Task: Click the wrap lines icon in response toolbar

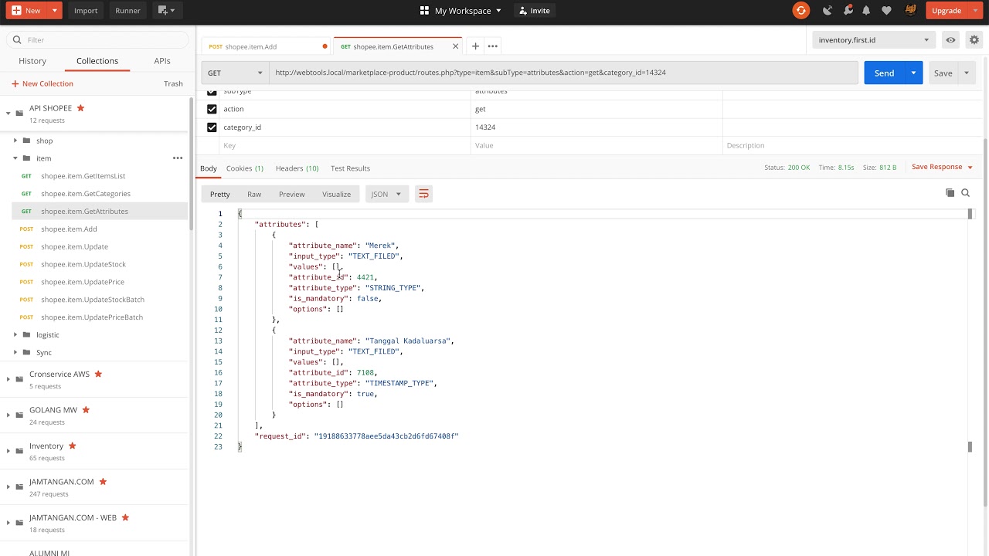Action: click(x=423, y=194)
